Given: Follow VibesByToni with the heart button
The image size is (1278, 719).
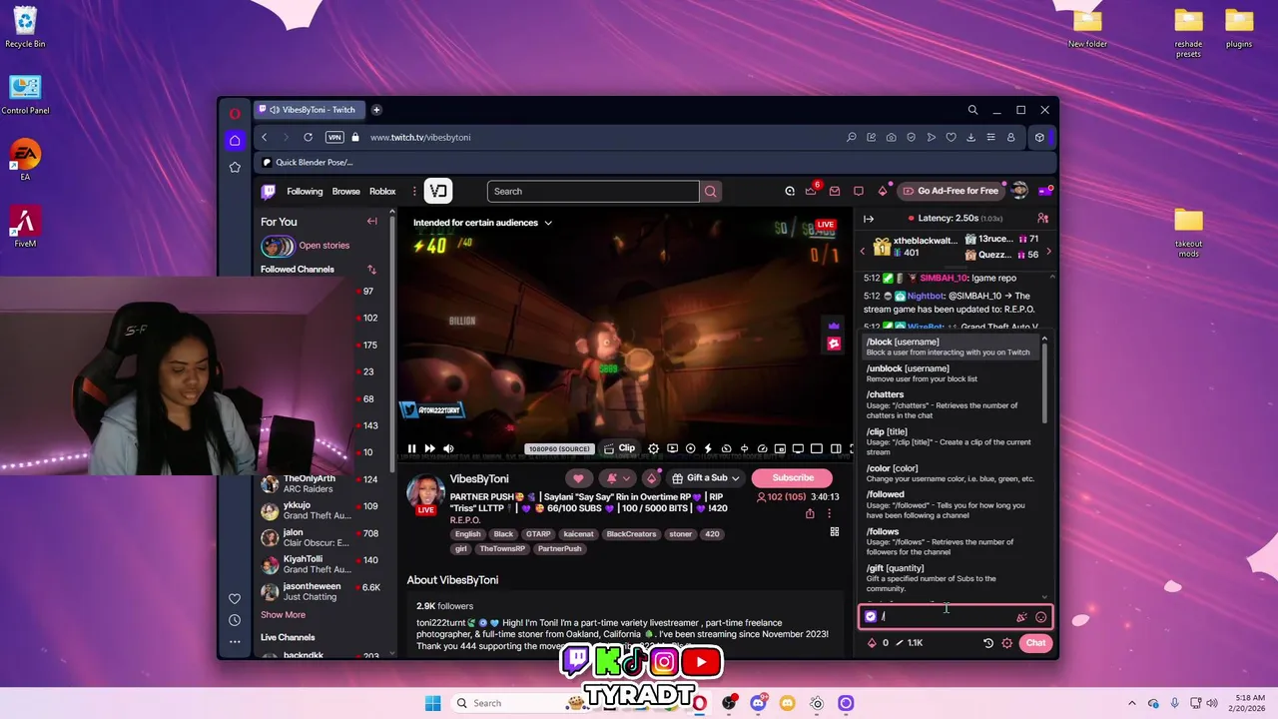Looking at the screenshot, I should pos(578,478).
